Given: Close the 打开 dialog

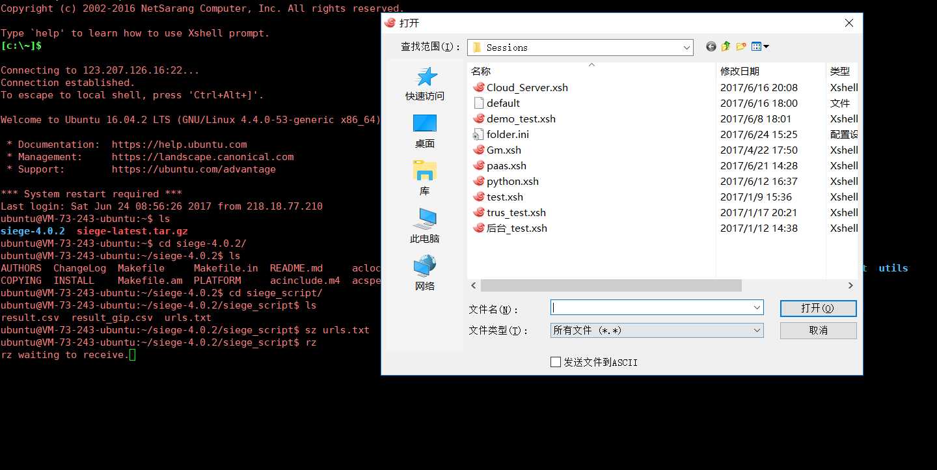Looking at the screenshot, I should coord(849,23).
